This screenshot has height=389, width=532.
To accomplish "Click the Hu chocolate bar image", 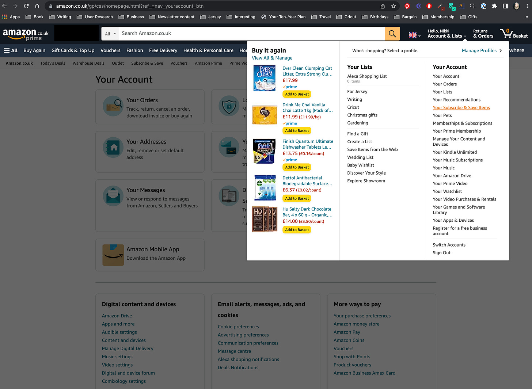I will 265,219.
